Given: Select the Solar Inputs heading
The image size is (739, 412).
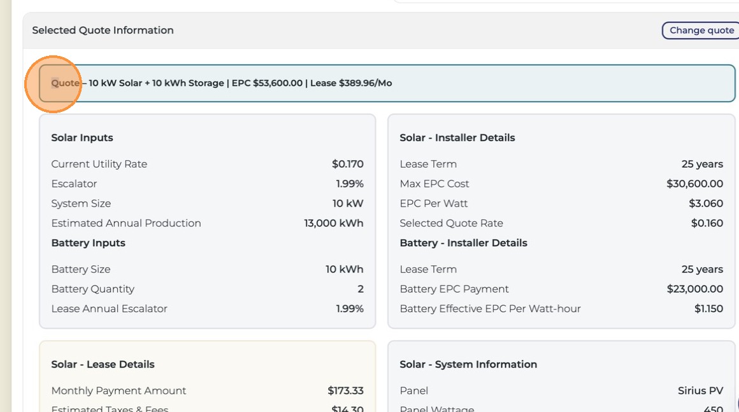Looking at the screenshot, I should [x=82, y=138].
